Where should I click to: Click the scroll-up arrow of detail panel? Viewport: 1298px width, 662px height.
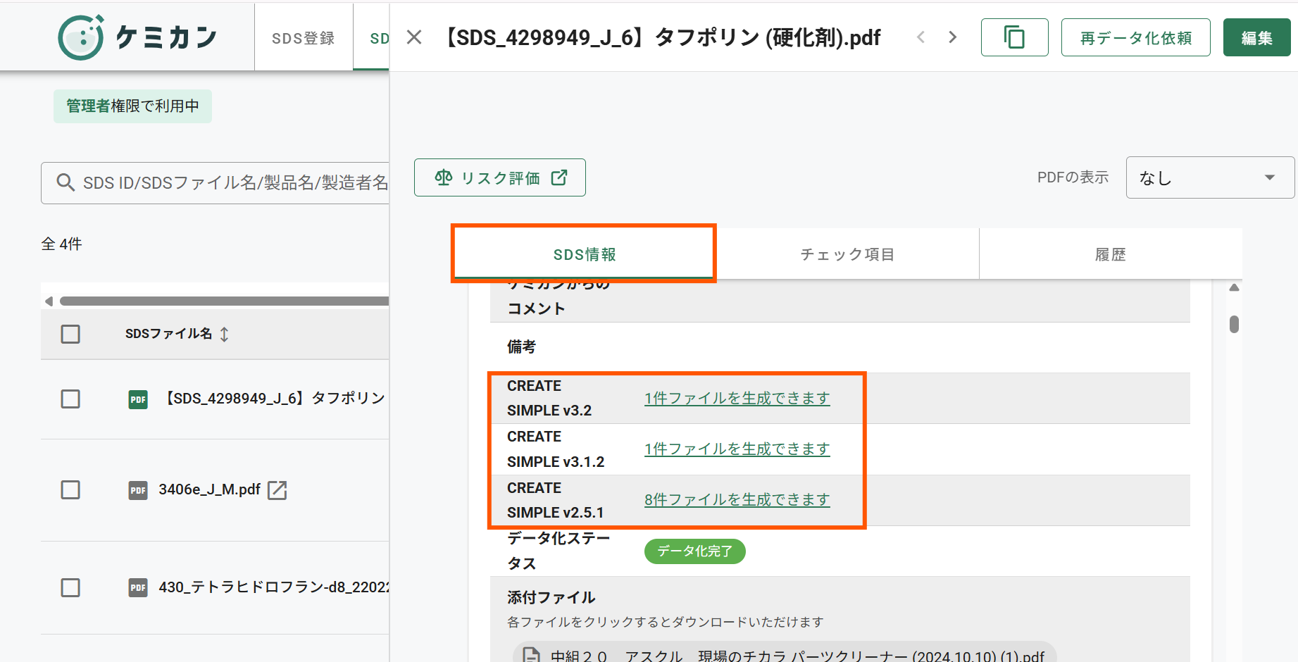click(1234, 287)
